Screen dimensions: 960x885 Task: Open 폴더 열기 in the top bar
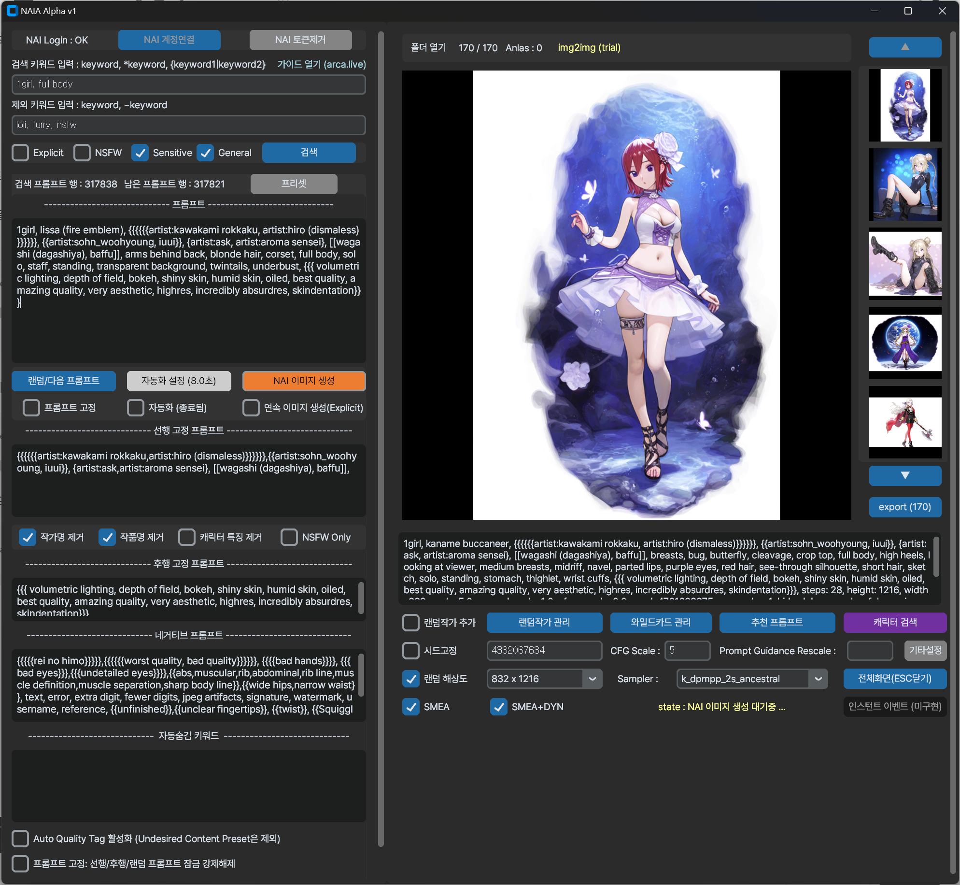tap(428, 47)
